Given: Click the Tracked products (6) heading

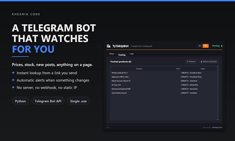Looking at the screenshot, I should [x=121, y=62].
